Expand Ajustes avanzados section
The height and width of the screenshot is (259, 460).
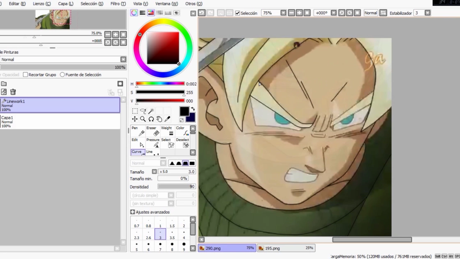coord(133,212)
